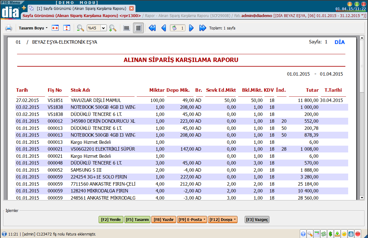368x238 pixels.
Task: Open the Tasarım Boyu dropdown
Action: [33, 28]
